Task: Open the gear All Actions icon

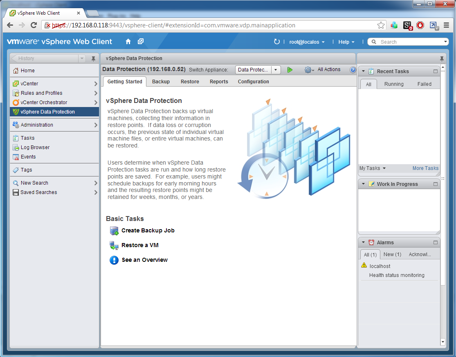Action: coord(309,70)
